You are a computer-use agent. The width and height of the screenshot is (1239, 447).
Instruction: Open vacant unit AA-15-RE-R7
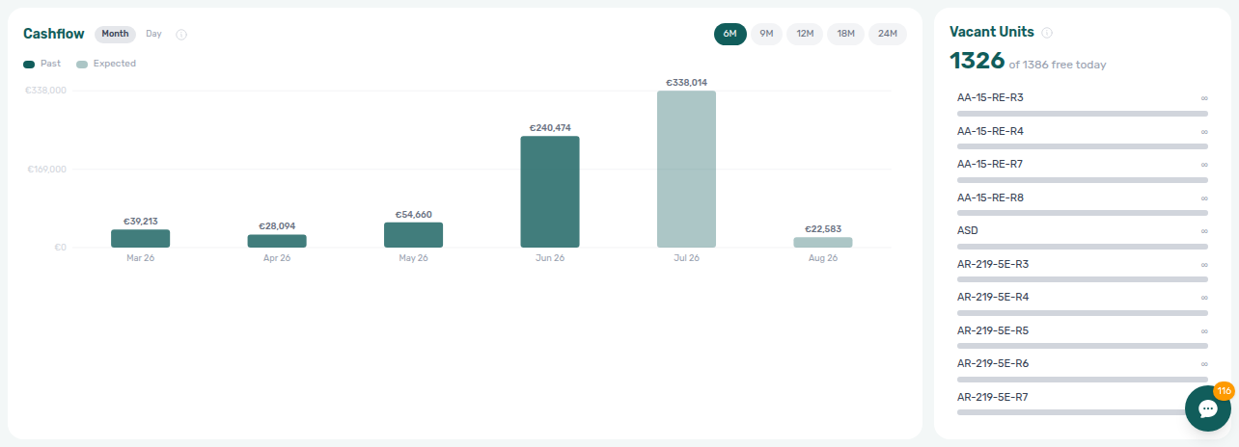point(990,164)
